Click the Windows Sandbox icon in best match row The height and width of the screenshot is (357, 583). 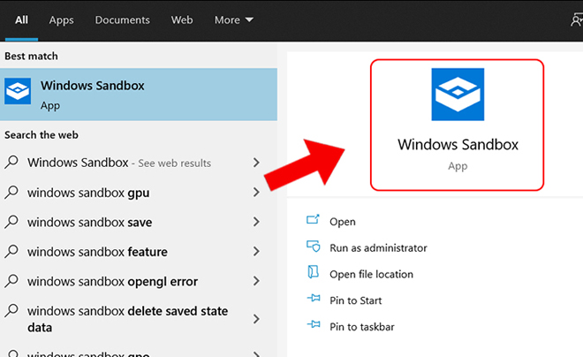pyautogui.click(x=18, y=91)
